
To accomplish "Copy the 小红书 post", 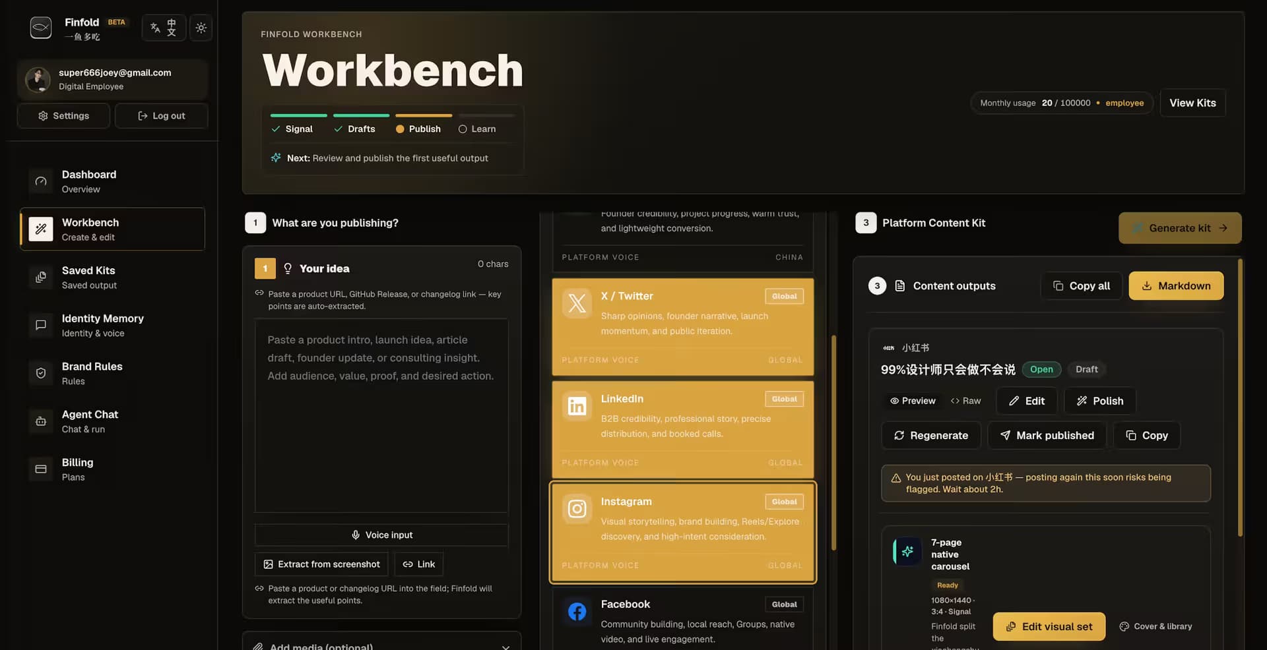I will 1146,436.
